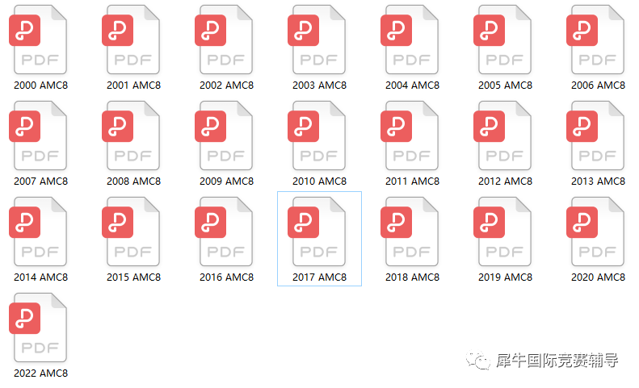
Task: Select the 2020 AMC8 PDF icon
Action: 595,232
